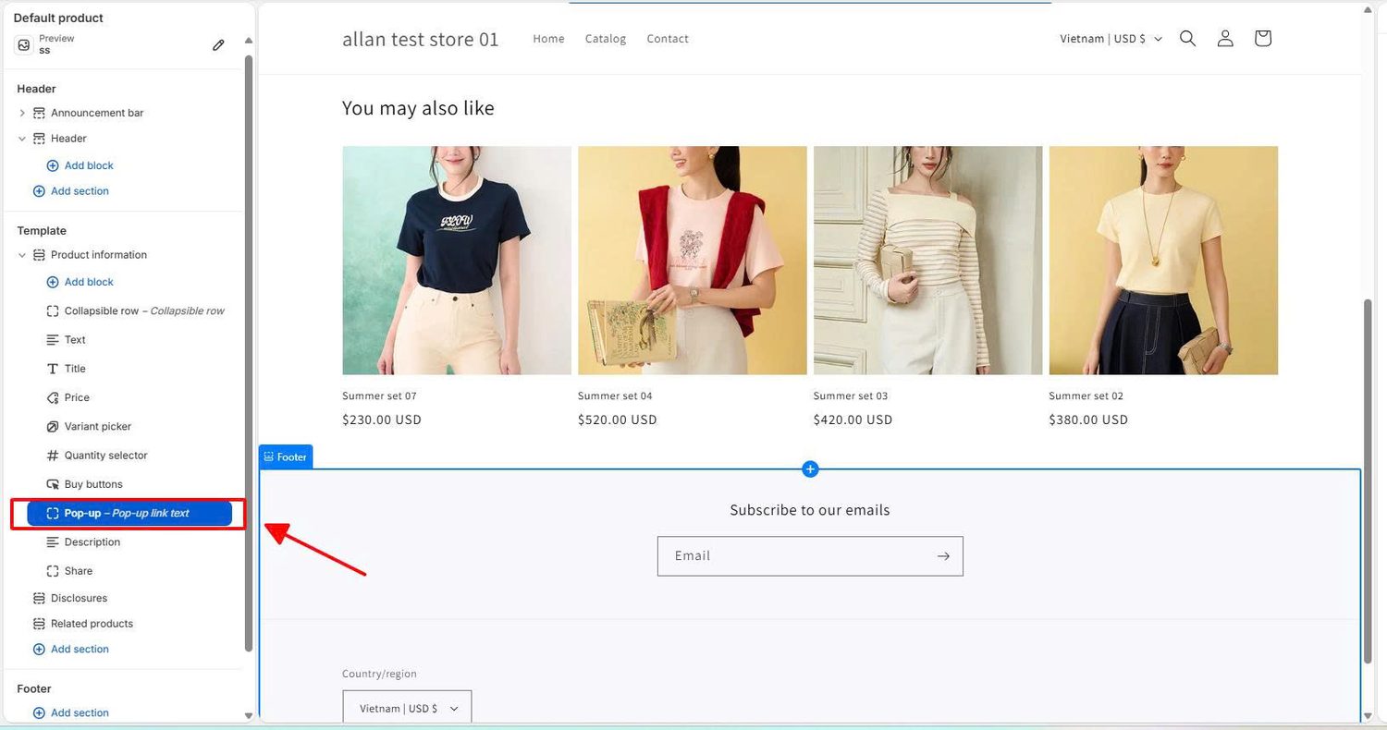Click the edit pencil icon beside Preview
Screen dimensions: 1387x730
coord(218,44)
